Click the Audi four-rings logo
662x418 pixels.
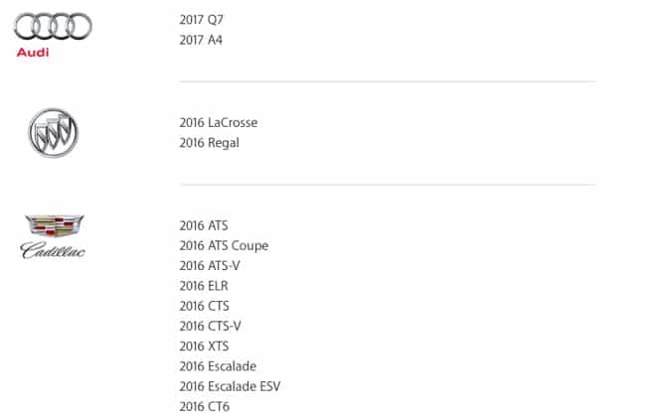pyautogui.click(x=54, y=24)
